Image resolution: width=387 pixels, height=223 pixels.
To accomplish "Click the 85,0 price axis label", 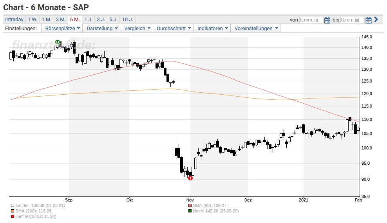I will click(366, 197).
